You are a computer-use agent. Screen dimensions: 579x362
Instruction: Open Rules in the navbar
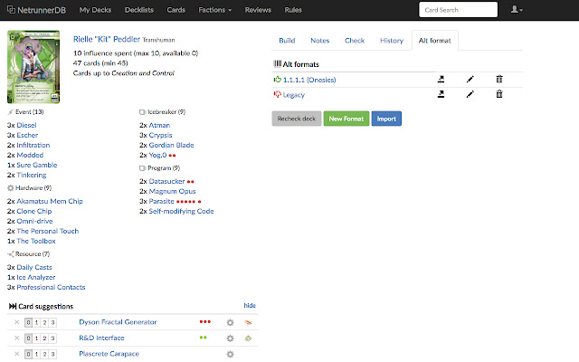pos(293,10)
